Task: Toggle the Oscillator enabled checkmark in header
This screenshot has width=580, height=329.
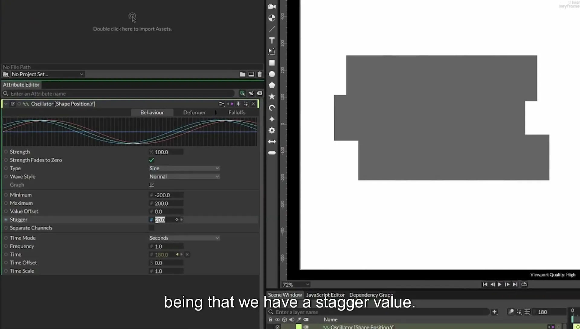Action: click(13, 104)
